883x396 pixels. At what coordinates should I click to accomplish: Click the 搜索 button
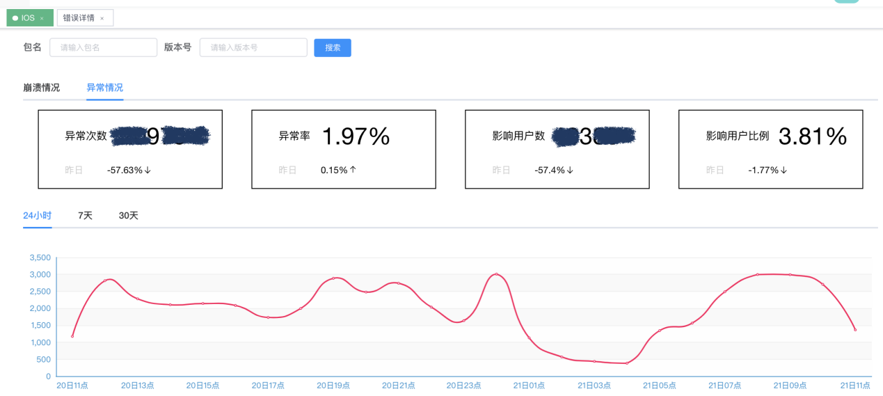click(x=333, y=47)
